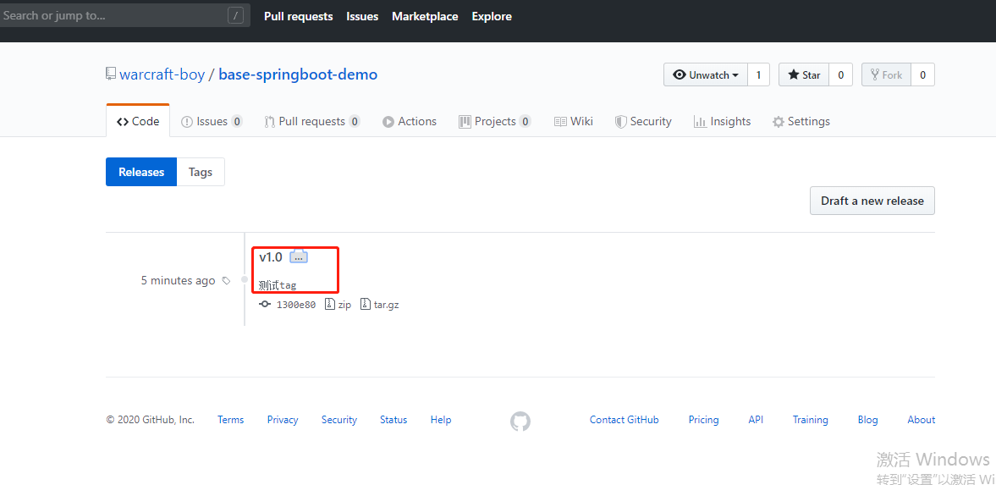Screen dimensions: 996x485
Task: Open the API footer link
Action: pyautogui.click(x=756, y=420)
